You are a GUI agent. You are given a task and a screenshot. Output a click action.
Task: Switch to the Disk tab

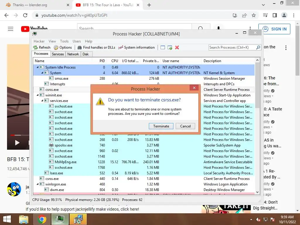tap(86, 54)
